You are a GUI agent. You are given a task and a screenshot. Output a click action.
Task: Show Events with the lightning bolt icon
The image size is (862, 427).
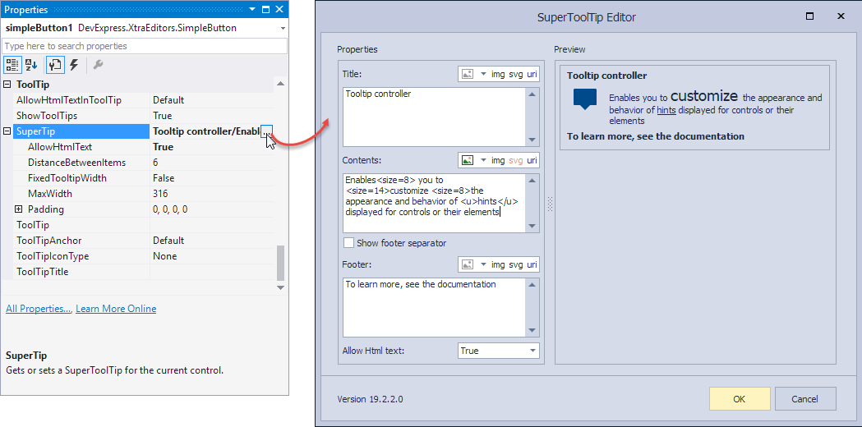[74, 65]
